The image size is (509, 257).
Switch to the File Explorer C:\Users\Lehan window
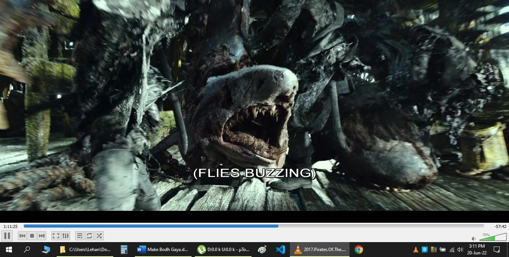(85, 250)
